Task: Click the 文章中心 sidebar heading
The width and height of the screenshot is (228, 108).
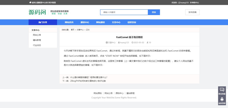Action: [35, 30]
